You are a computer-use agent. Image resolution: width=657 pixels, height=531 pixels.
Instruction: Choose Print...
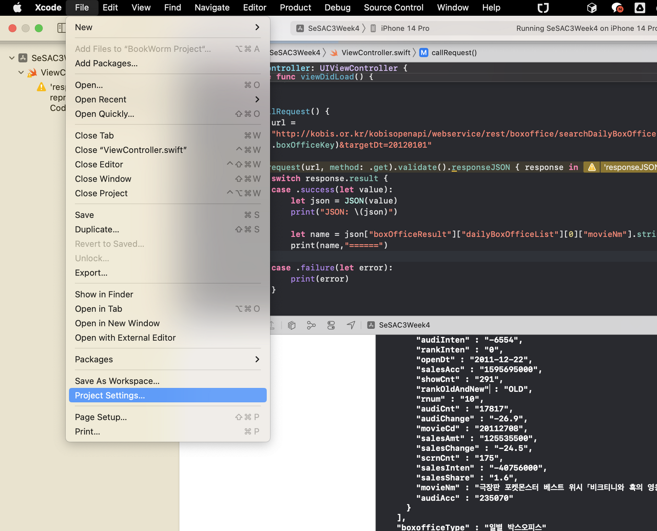pos(168,431)
